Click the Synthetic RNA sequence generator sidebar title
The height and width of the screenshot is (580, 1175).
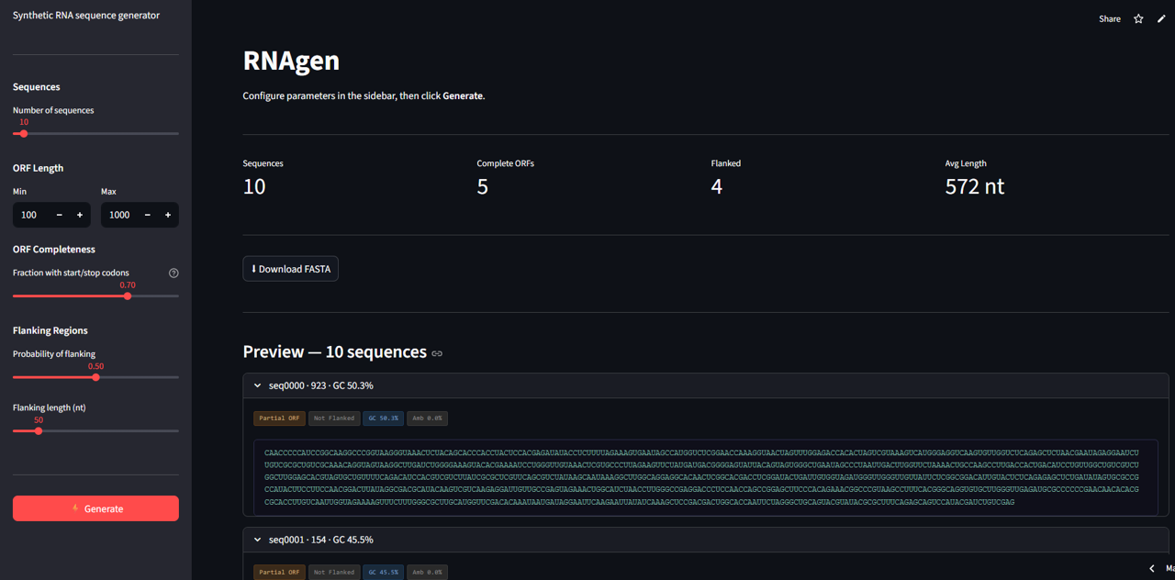pos(86,16)
